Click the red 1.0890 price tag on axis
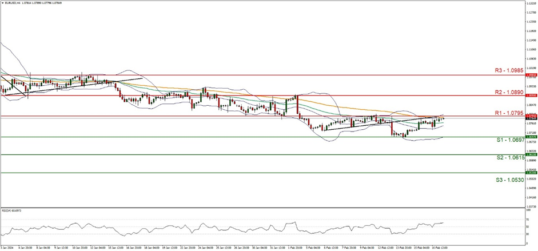This screenshot has width=538, height=251. (531, 95)
